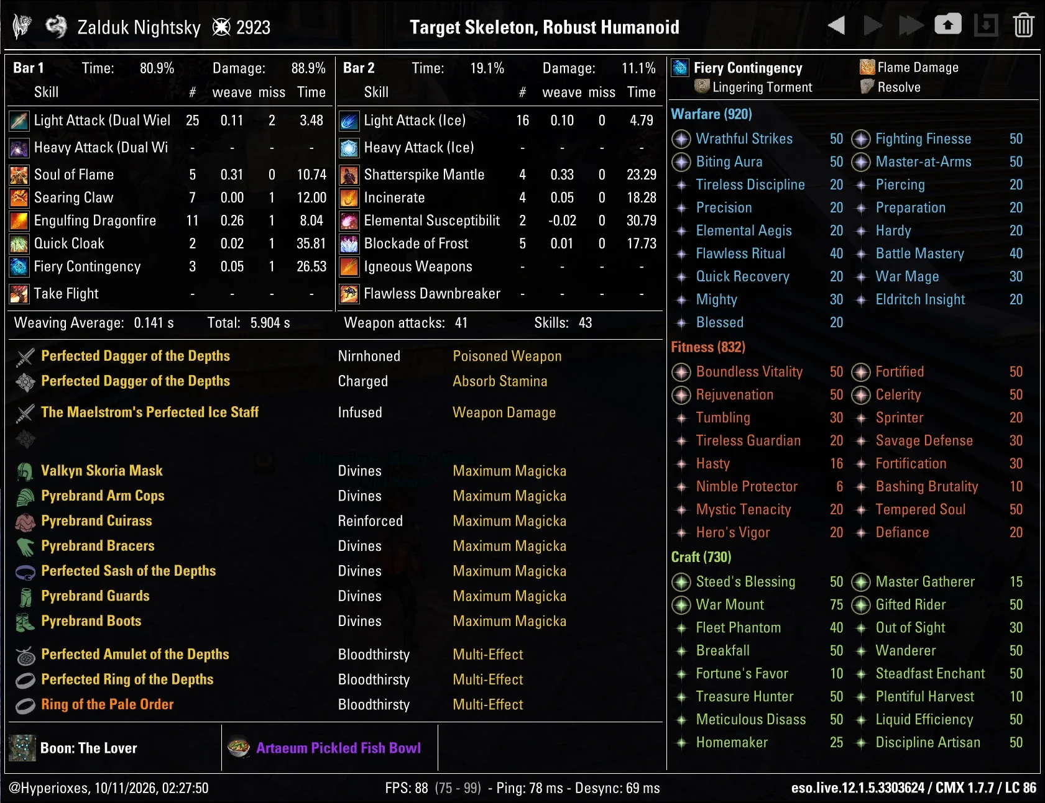Click the Fighting Finesse slotted star
This screenshot has width=1045, height=803.
point(861,138)
